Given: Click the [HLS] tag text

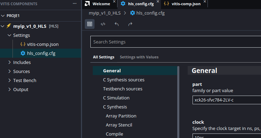Looking at the screenshot, I should point(54,26).
